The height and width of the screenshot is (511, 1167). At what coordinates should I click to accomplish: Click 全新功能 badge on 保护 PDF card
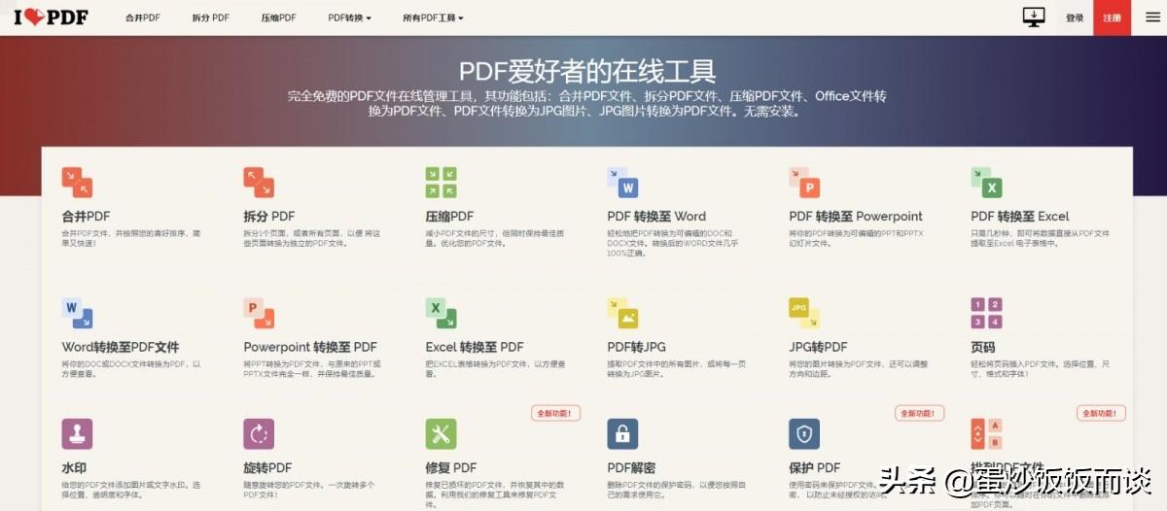coord(919,413)
